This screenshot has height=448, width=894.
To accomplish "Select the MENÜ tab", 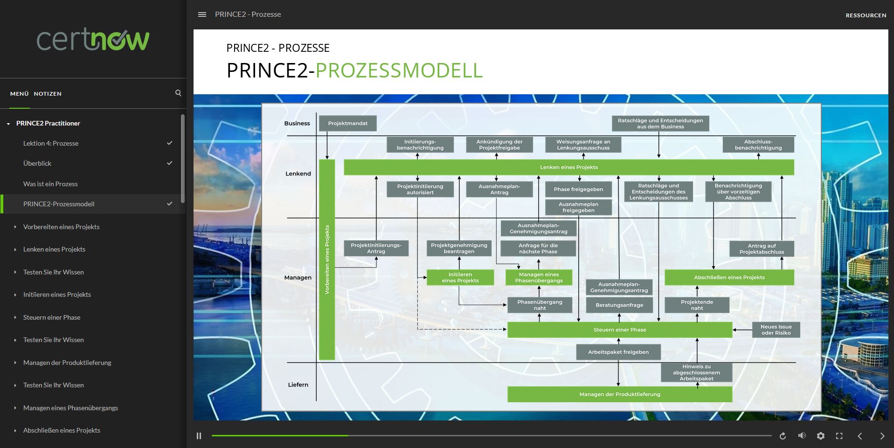I will 20,94.
